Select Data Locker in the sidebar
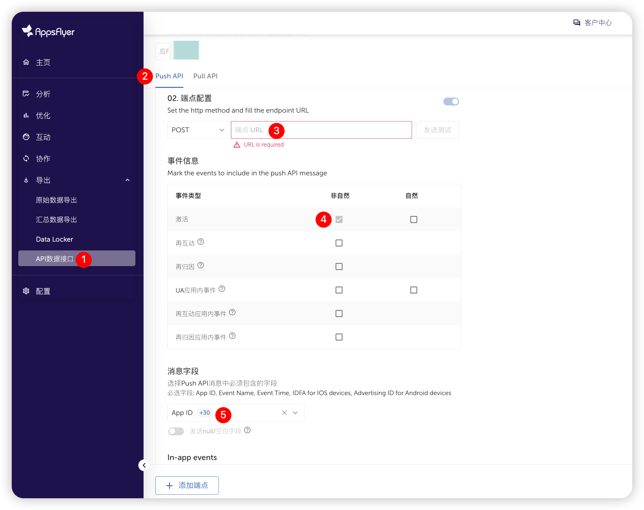 tap(54, 239)
